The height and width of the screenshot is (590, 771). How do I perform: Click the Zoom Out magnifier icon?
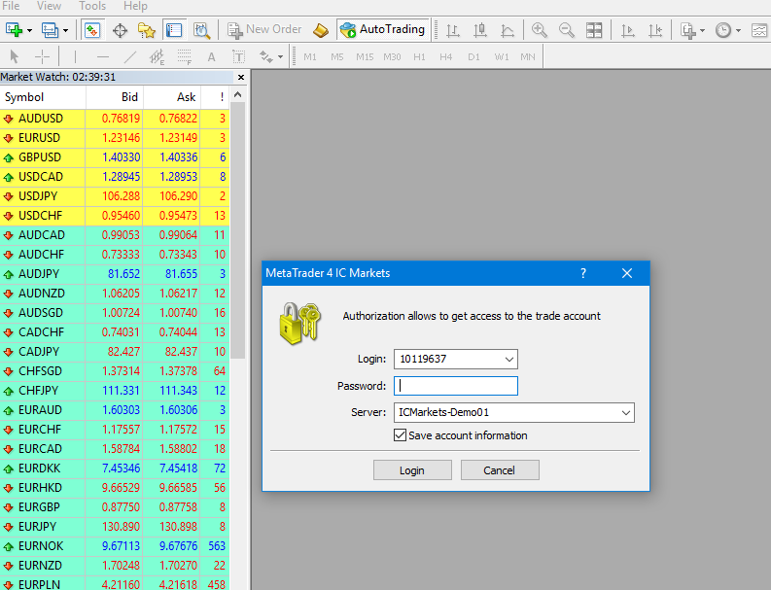pos(567,30)
